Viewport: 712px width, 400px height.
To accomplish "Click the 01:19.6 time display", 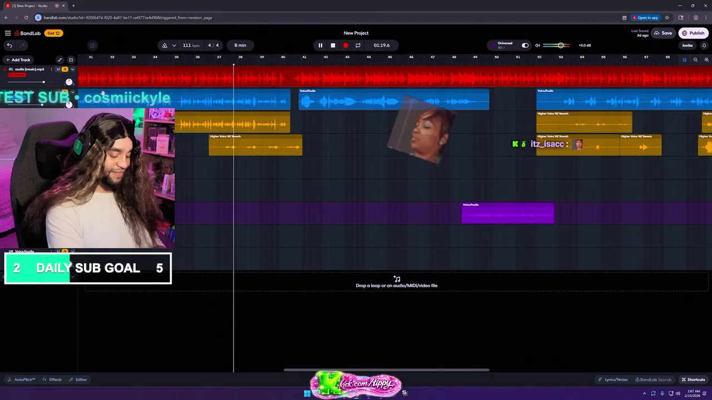I will (382, 46).
